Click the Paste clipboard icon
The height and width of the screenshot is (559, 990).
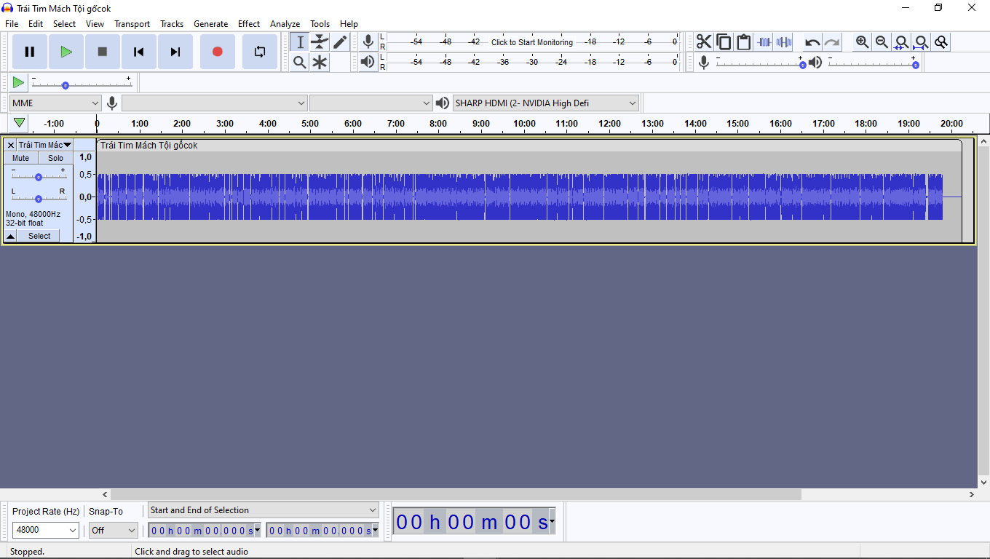click(x=743, y=42)
